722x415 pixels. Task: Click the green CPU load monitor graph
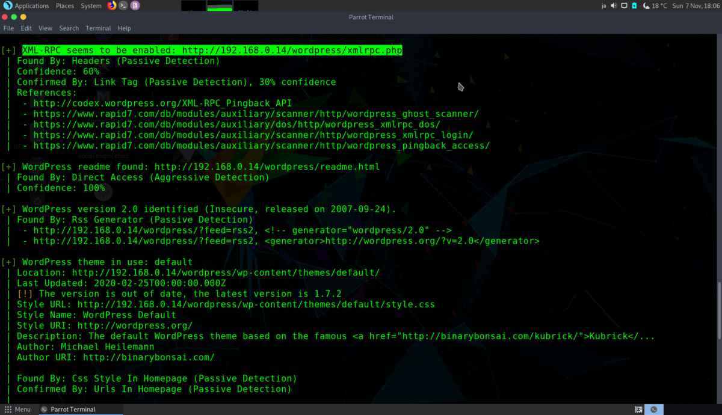220,6
